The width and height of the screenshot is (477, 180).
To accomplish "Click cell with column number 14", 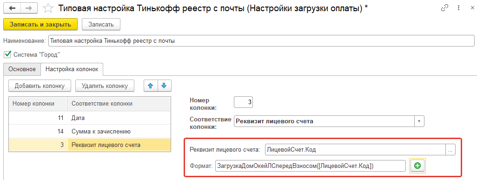I will tap(38, 132).
